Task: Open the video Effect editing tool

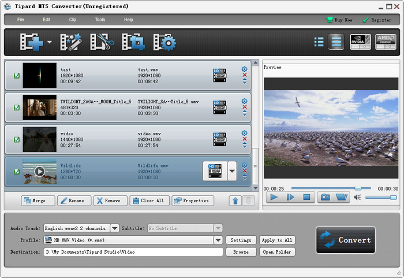Action: pos(71,42)
